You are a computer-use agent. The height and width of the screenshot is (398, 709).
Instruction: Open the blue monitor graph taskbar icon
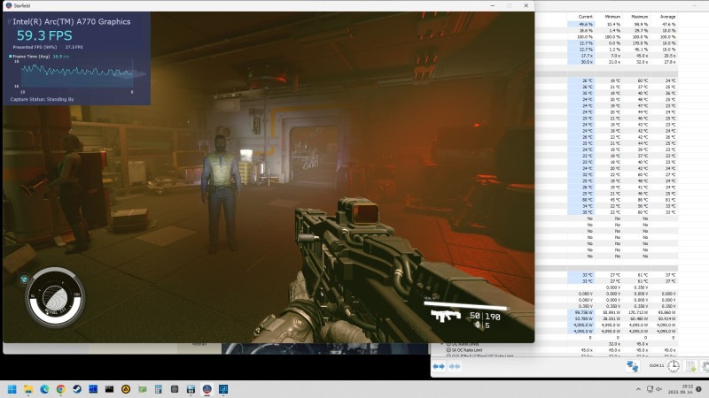pos(223,389)
